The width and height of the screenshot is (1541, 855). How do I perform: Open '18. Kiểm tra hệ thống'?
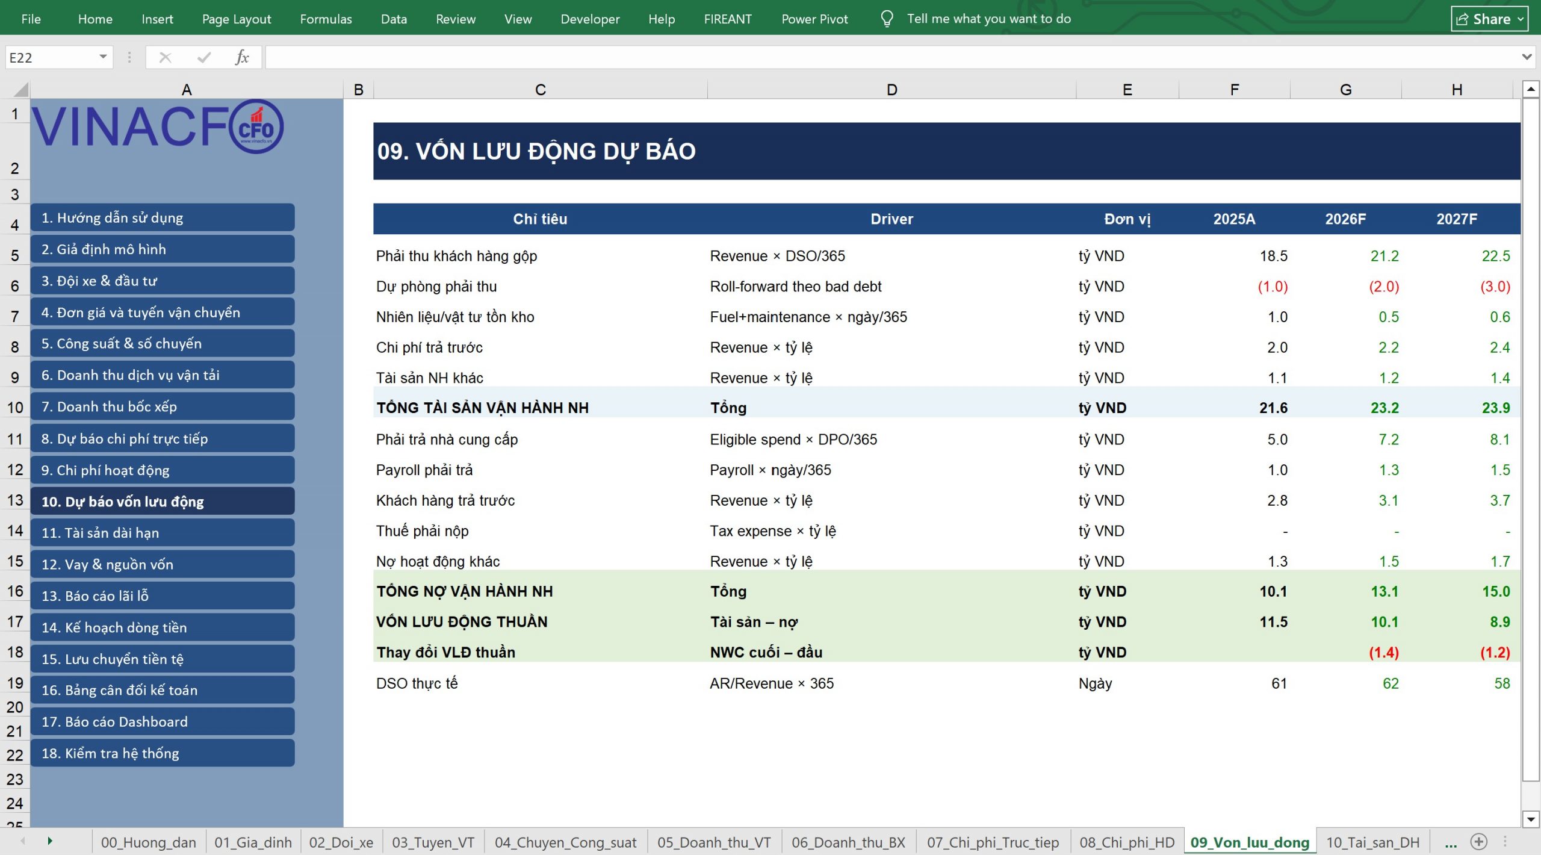(x=163, y=753)
